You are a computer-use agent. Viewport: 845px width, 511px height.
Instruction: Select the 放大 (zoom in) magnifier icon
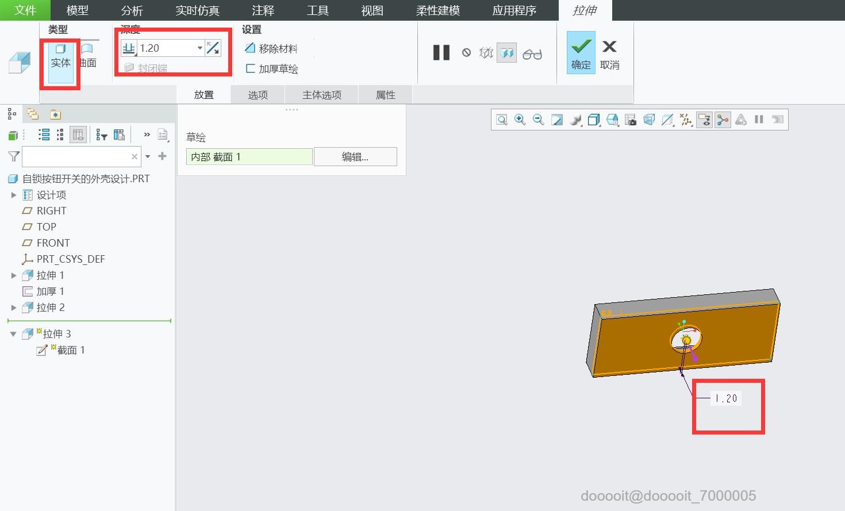(x=520, y=120)
